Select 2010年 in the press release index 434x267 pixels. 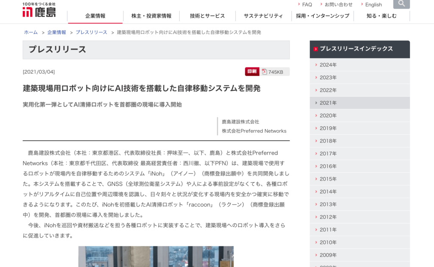[x=359, y=242]
